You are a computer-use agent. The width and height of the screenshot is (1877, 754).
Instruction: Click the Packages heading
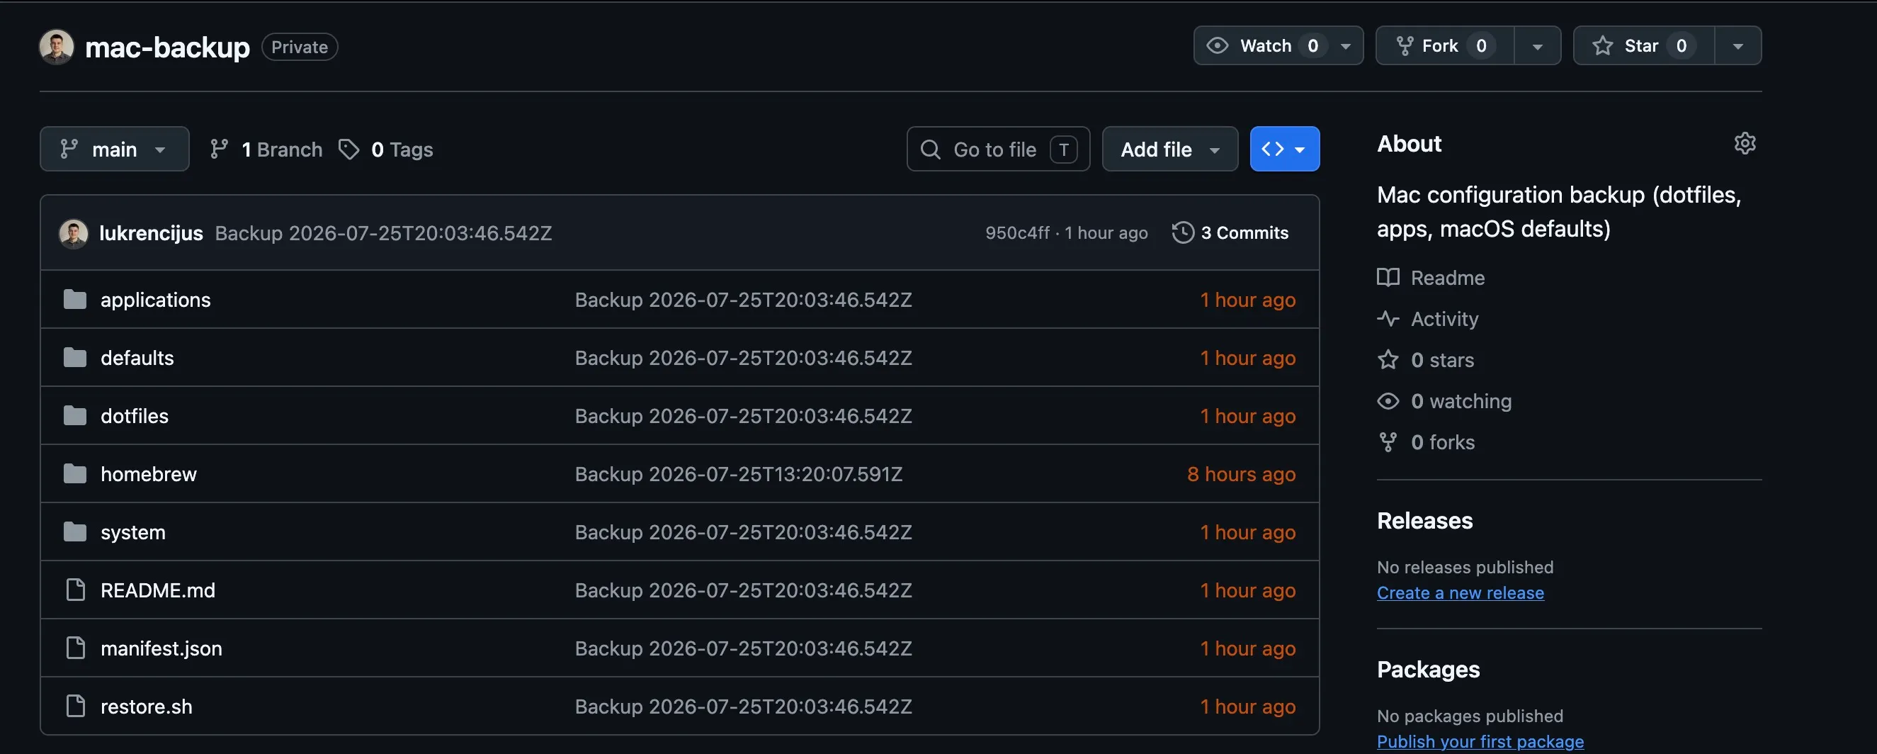pos(1428,670)
